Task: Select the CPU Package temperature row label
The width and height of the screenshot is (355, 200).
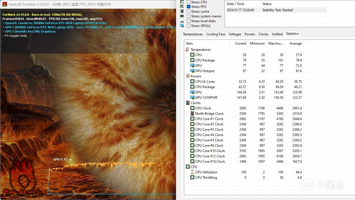Action: coord(205,60)
